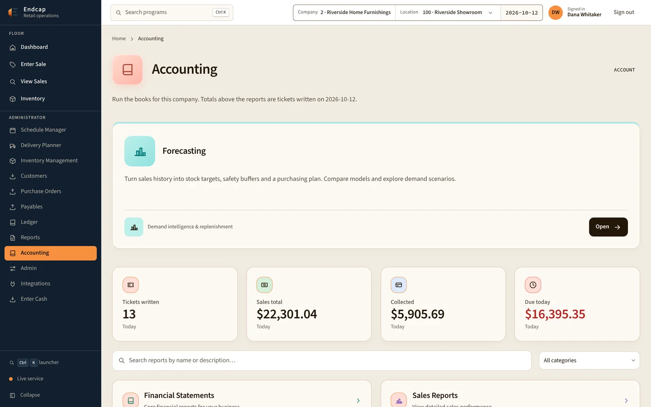651x407 pixels.
Task: Expand the Financial Statements card chevron
Action: point(358,401)
